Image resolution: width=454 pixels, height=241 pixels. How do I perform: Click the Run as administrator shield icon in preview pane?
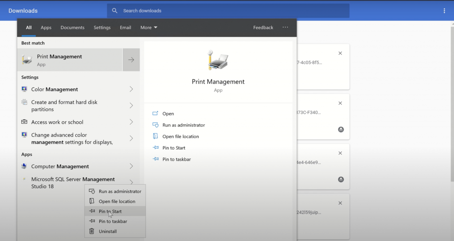[156, 125]
